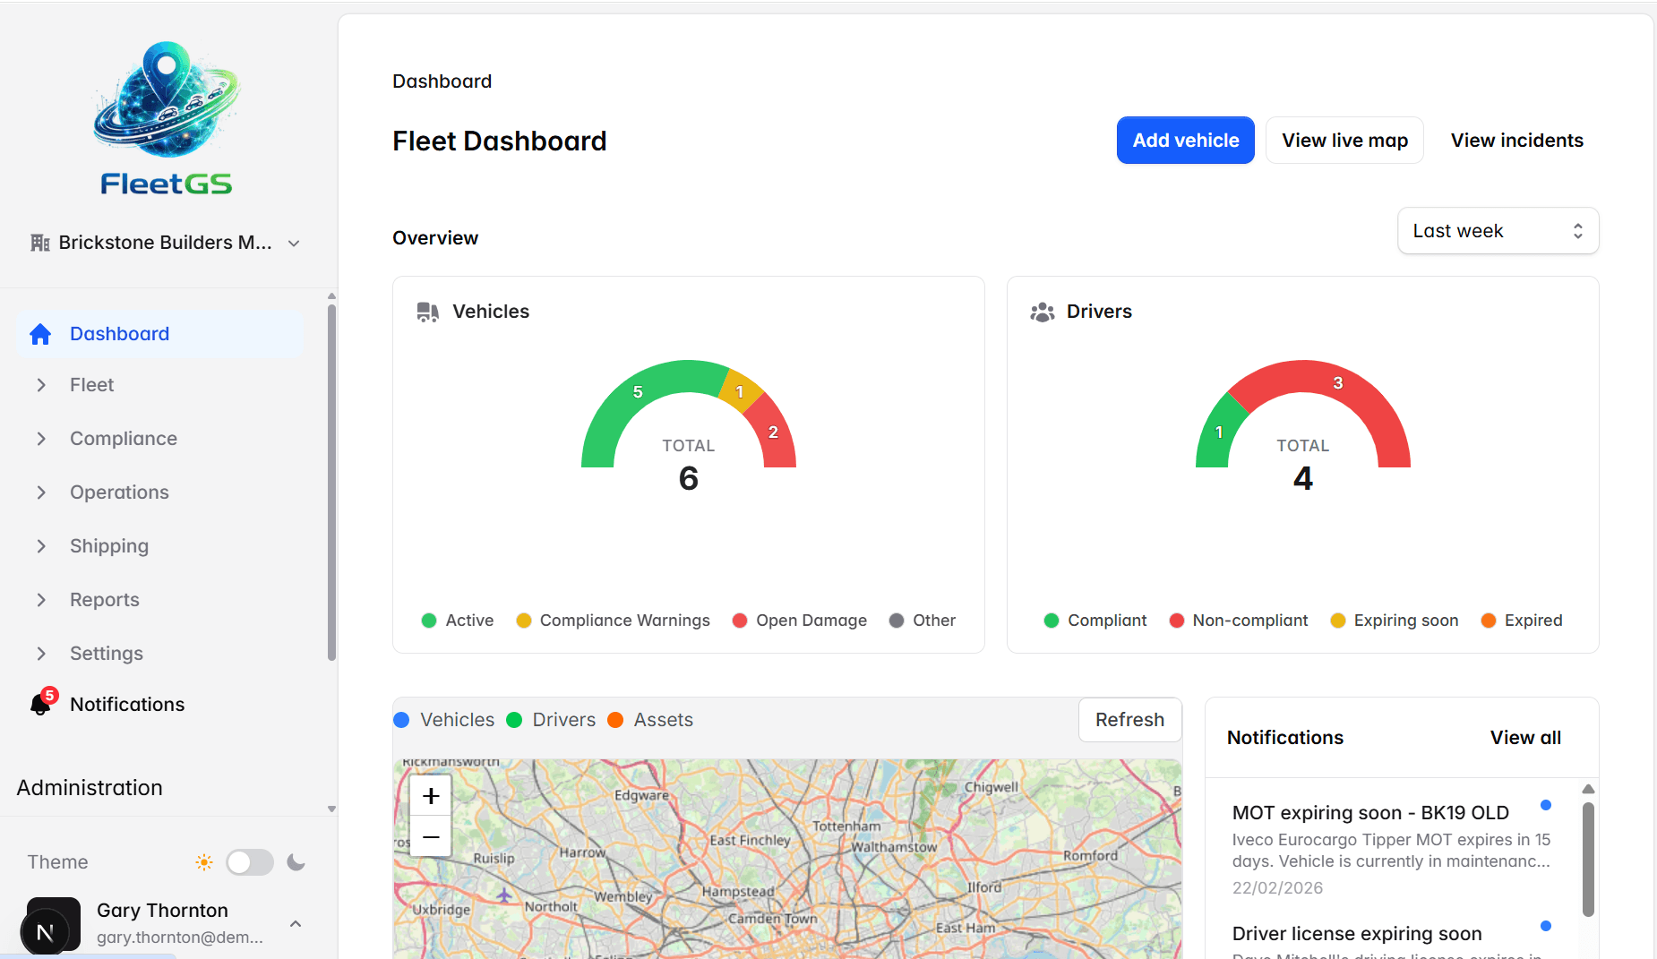Toggle the Drivers layer above the map
Screen dimensions: 1657x959
(x=551, y=719)
